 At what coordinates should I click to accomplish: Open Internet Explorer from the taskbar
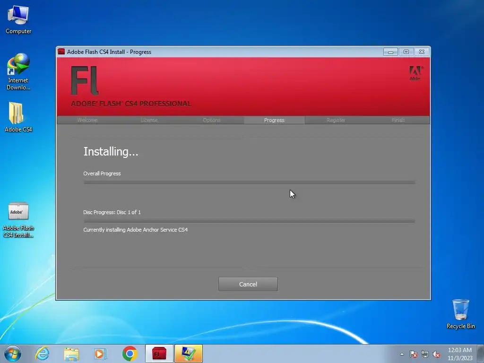(42, 354)
